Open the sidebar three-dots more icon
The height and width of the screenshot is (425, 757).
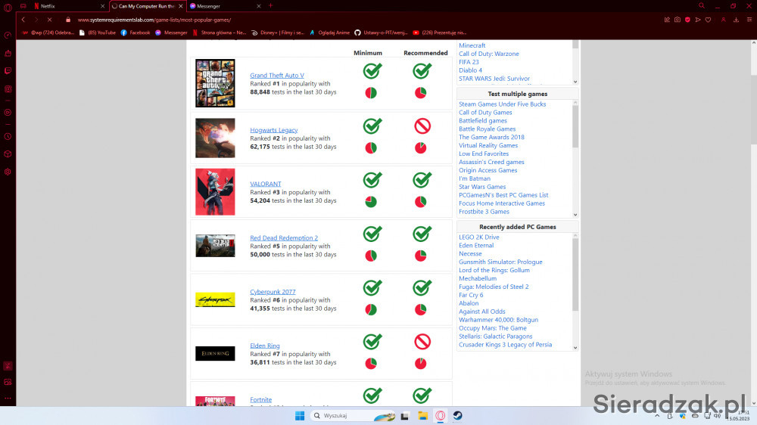pyautogui.click(x=8, y=399)
